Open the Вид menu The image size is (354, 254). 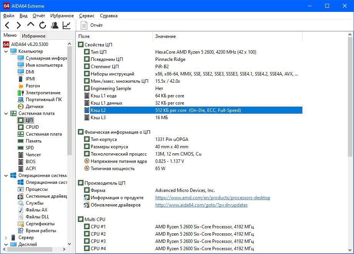pyautogui.click(x=23, y=16)
